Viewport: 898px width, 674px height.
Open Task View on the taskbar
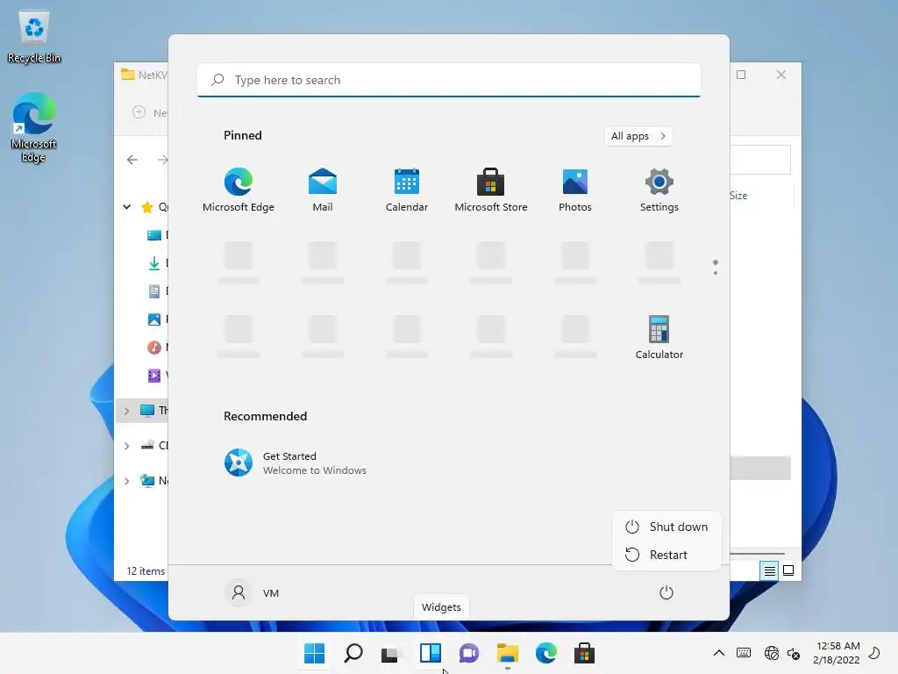pos(390,653)
